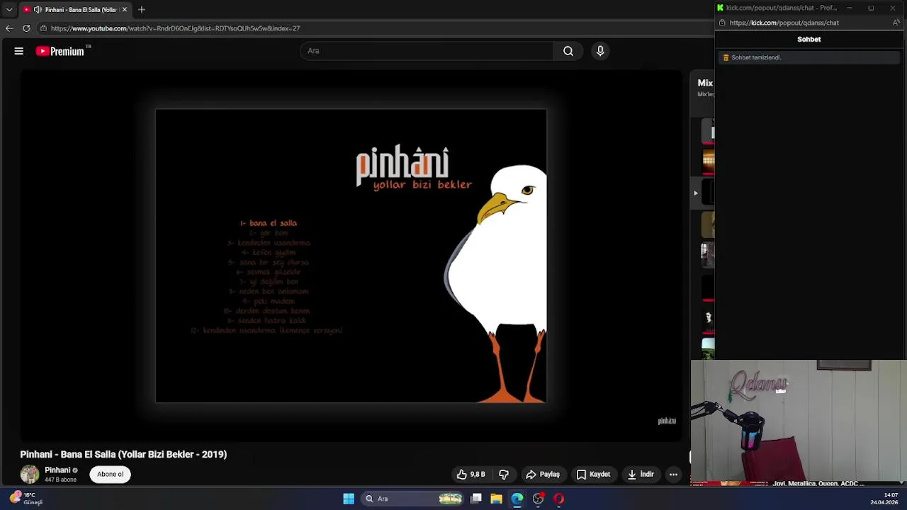This screenshot has height=510, width=907.
Task: Open the Opera browser taskbar icon
Action: point(559,499)
